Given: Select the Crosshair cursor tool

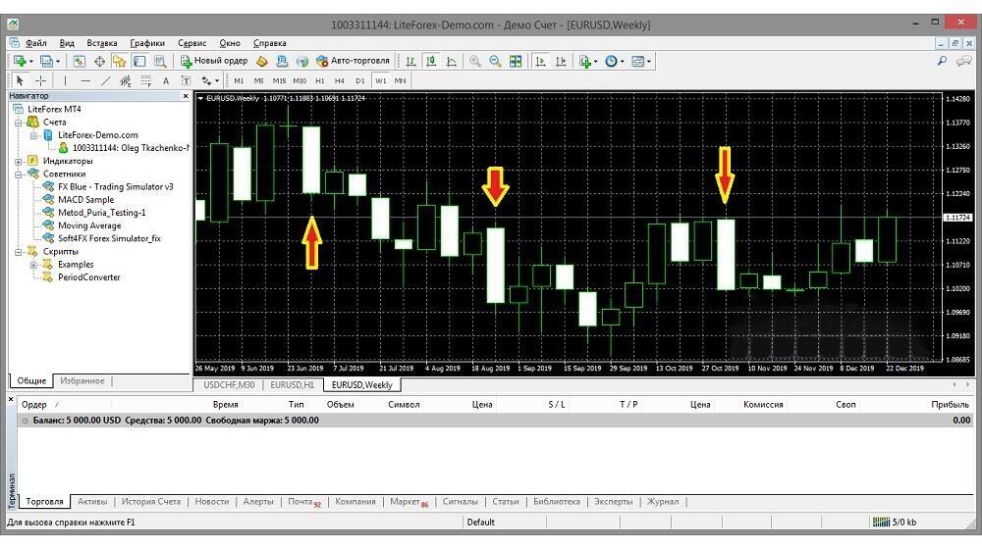Looking at the screenshot, I should click(x=40, y=80).
